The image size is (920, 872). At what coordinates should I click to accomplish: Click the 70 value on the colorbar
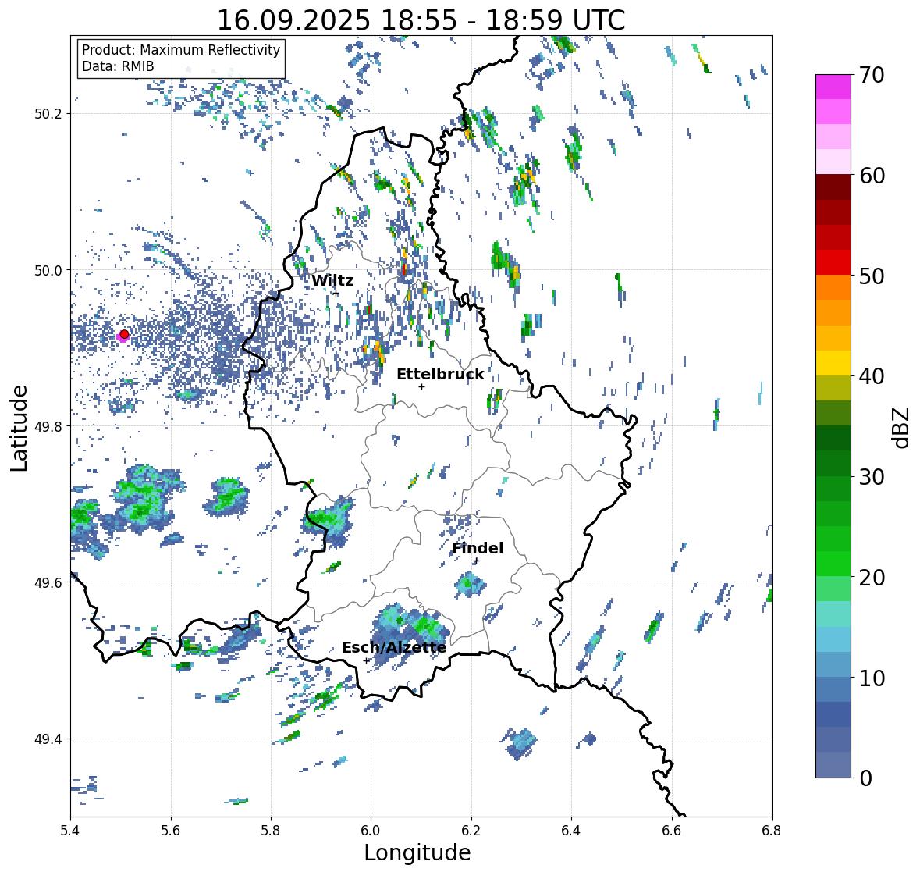coord(871,75)
